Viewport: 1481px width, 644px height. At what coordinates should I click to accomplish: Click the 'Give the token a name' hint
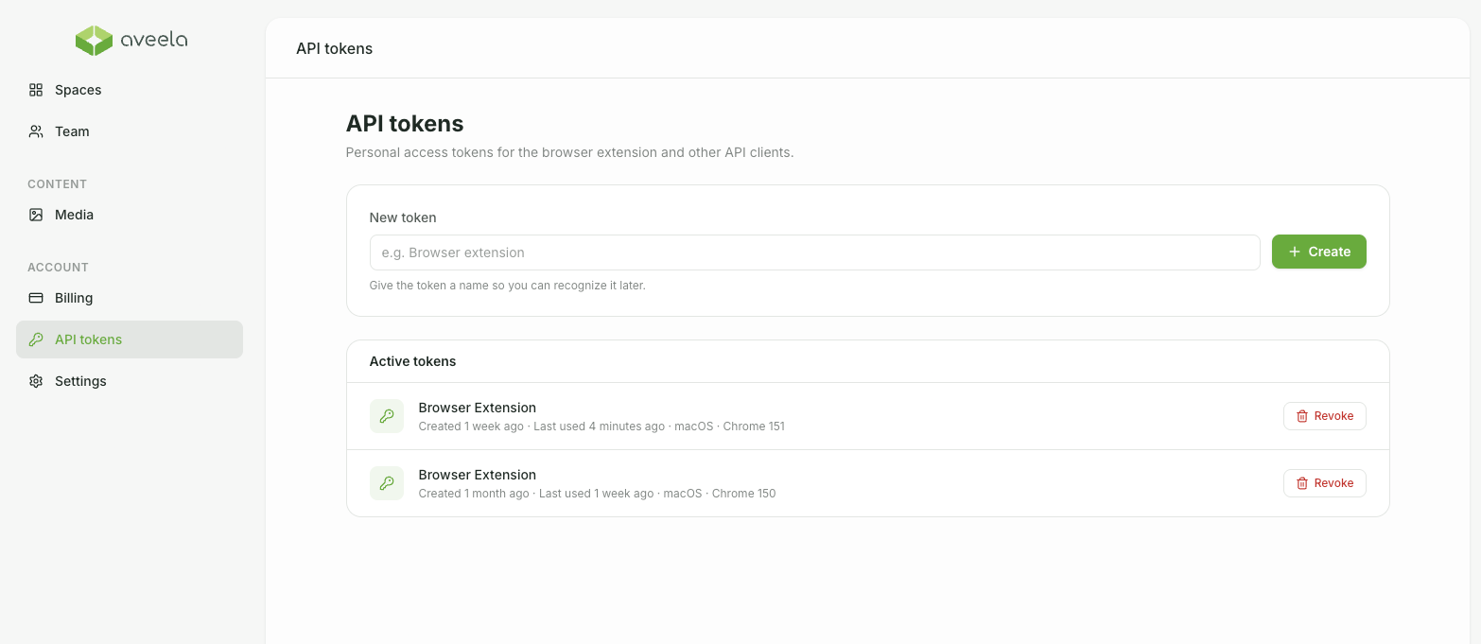[x=508, y=286]
